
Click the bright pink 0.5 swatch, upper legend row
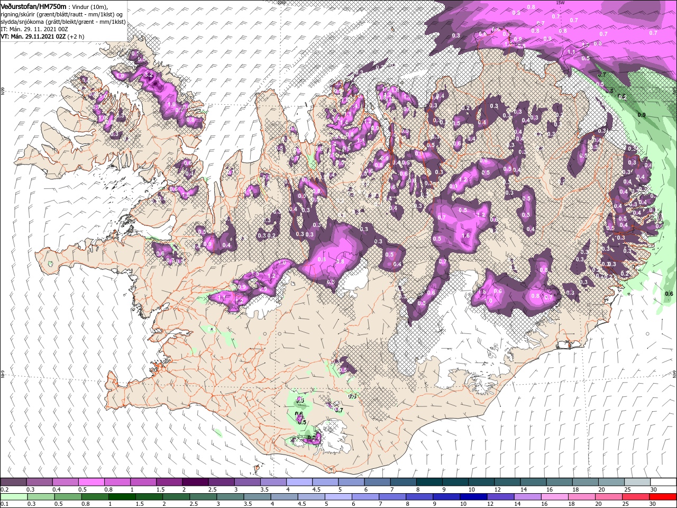pyautogui.click(x=91, y=482)
